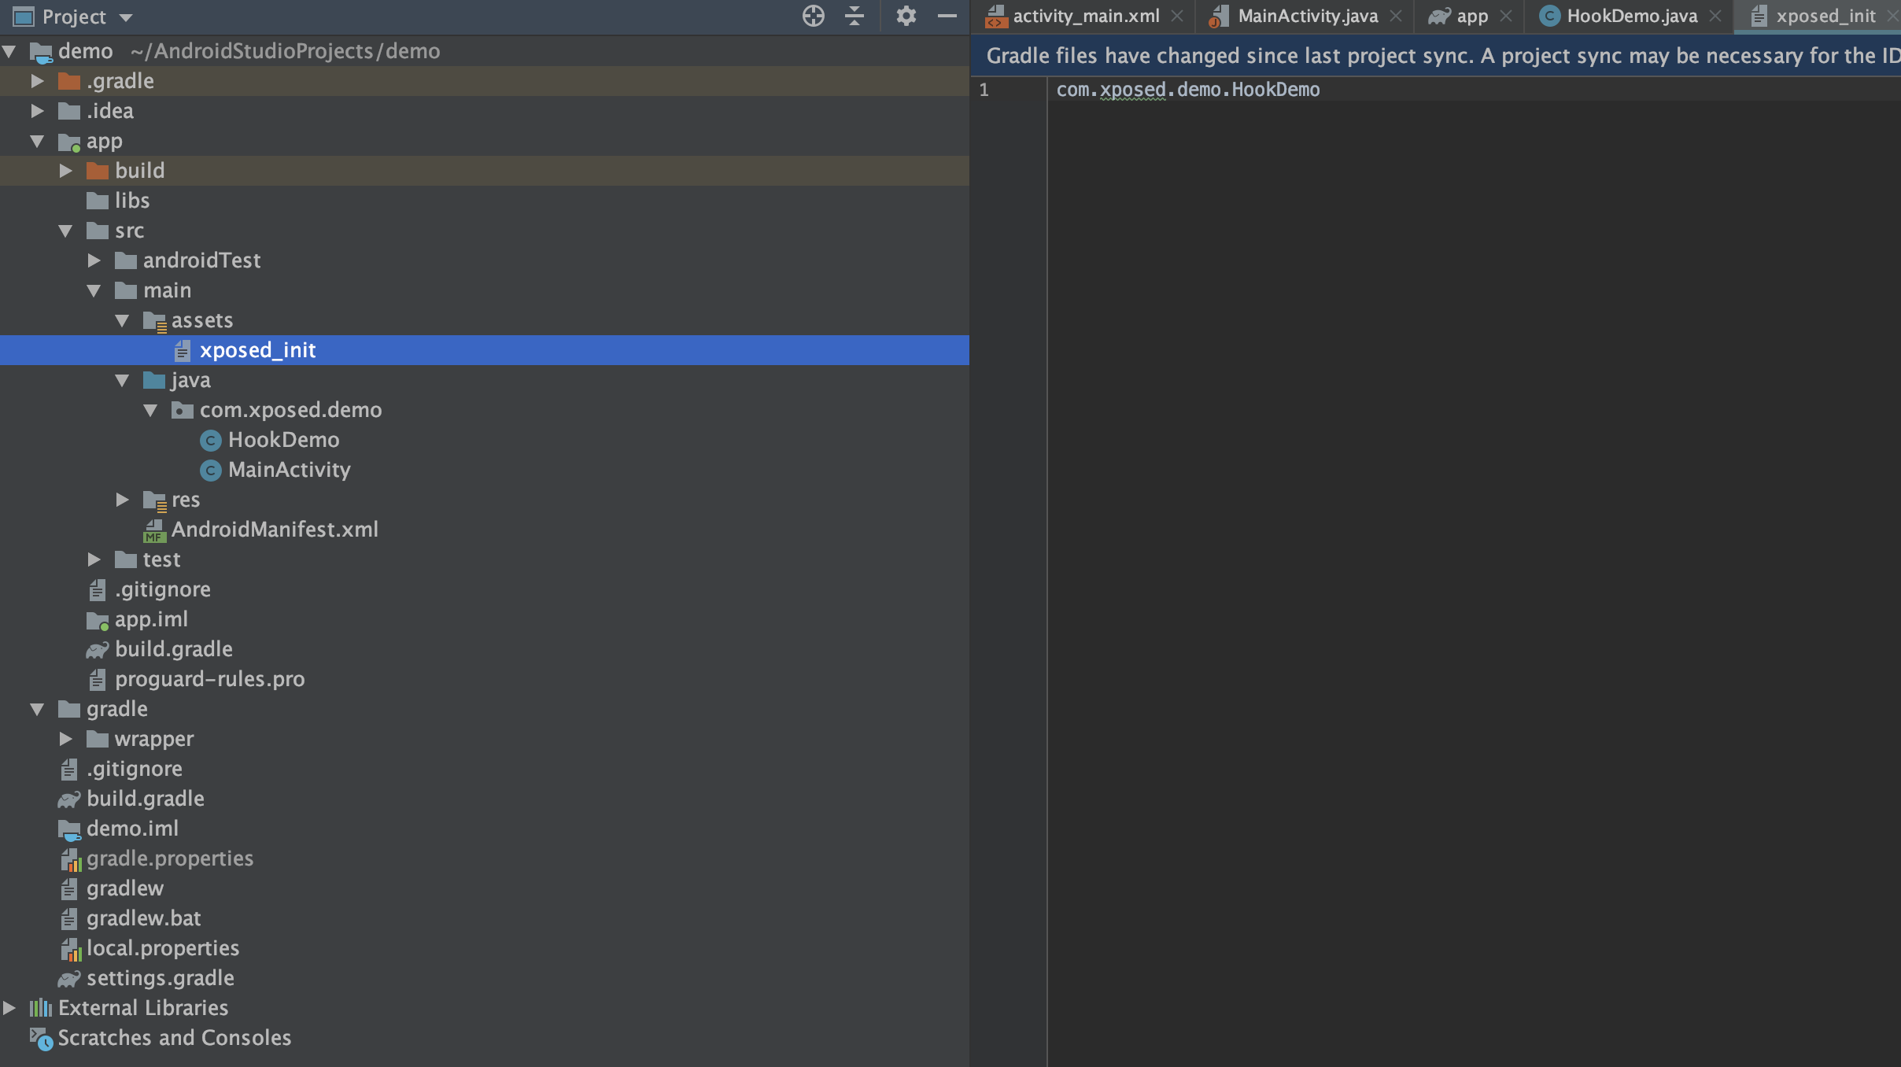Click the External Libraries icon
The image size is (1901, 1067).
(x=41, y=1008)
